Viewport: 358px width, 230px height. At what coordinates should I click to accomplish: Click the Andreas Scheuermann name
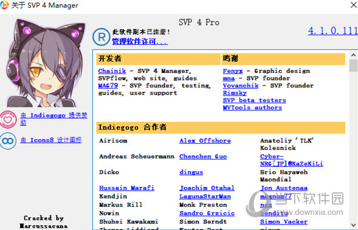137,157
